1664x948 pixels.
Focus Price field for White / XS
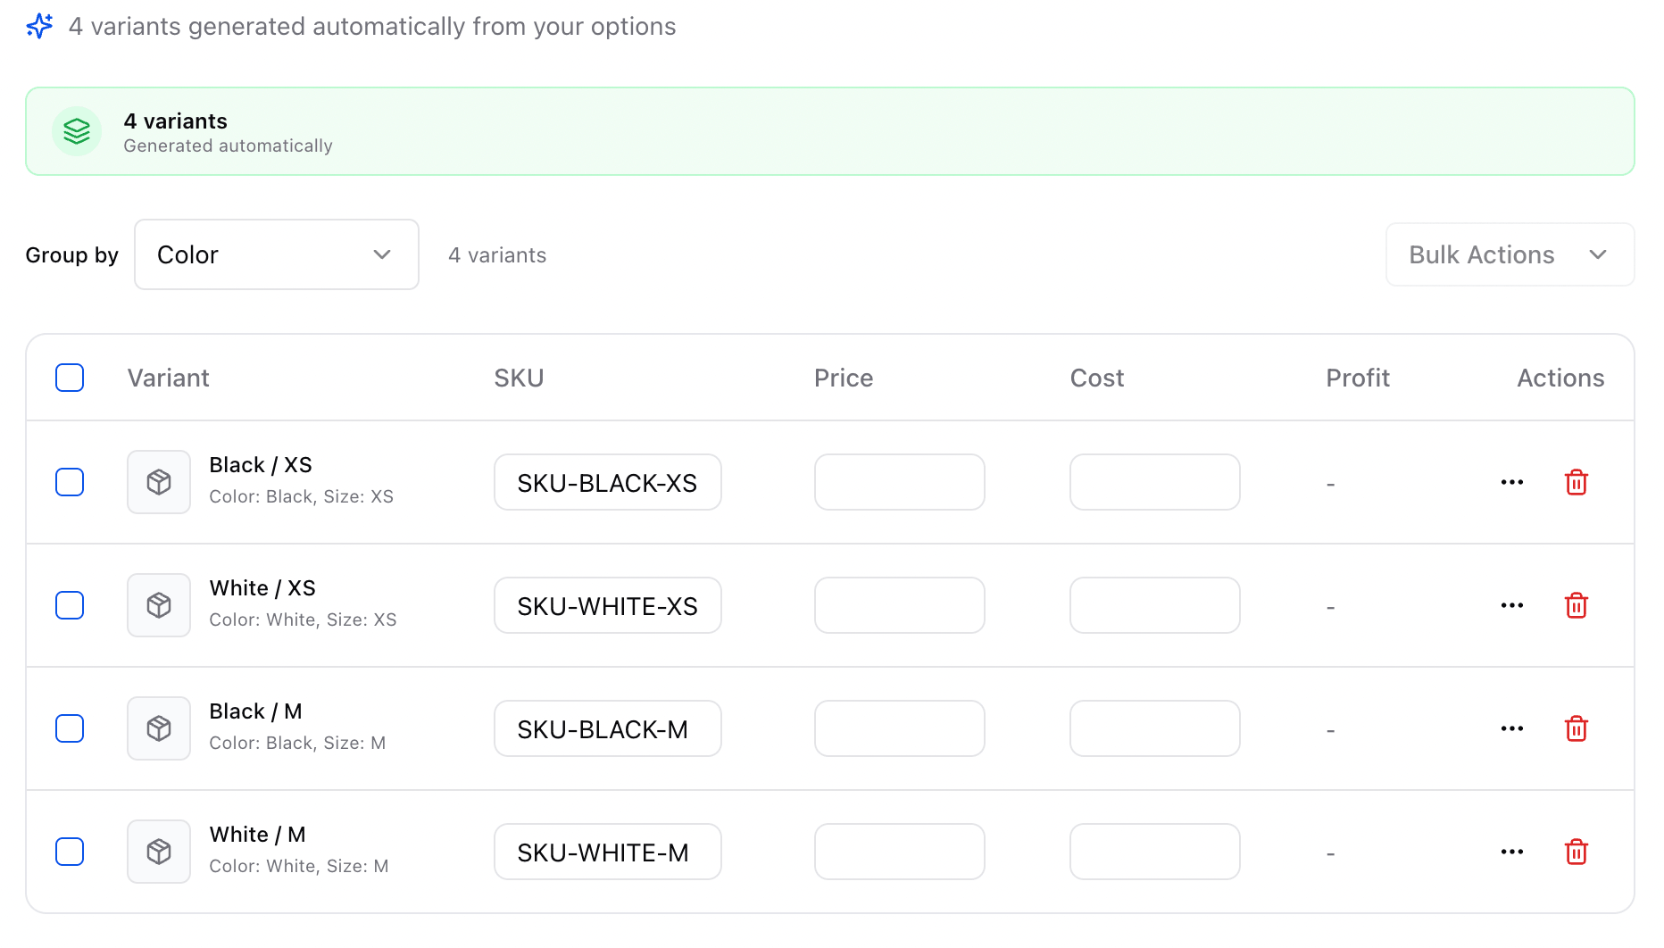(900, 605)
